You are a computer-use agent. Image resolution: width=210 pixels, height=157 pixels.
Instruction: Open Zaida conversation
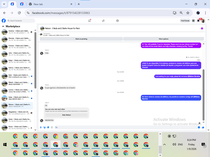[x=17, y=120]
